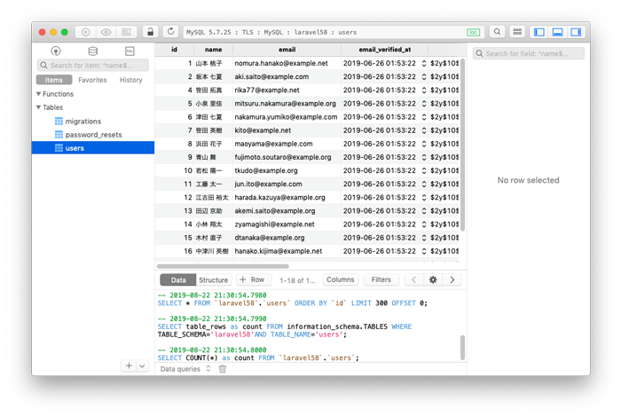Viewport: 621px width, 417px height.
Task: Select the password_resets table
Action: [x=93, y=135]
